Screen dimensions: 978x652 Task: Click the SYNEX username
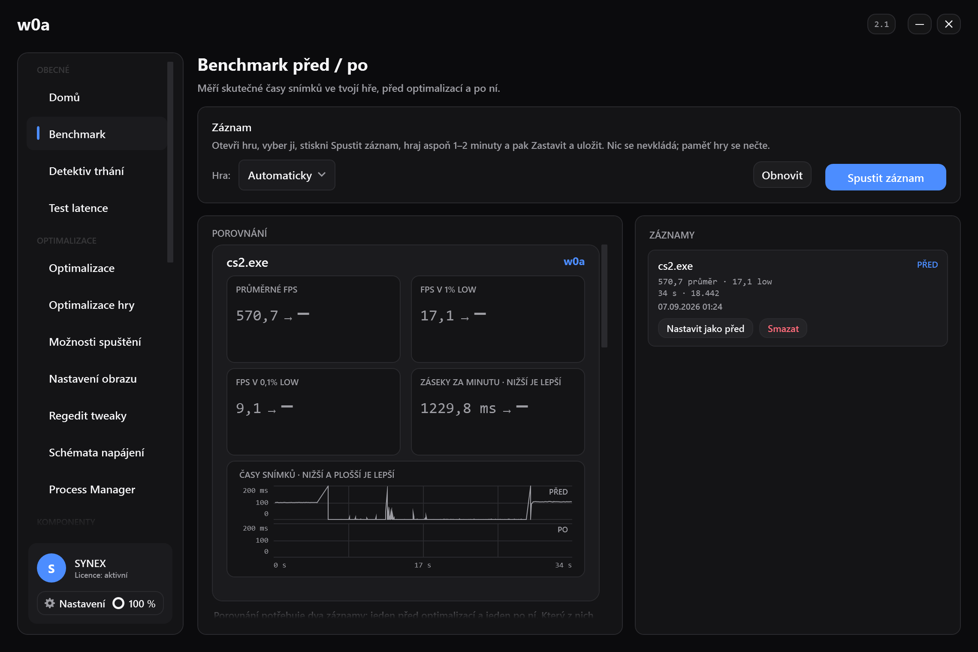90,563
